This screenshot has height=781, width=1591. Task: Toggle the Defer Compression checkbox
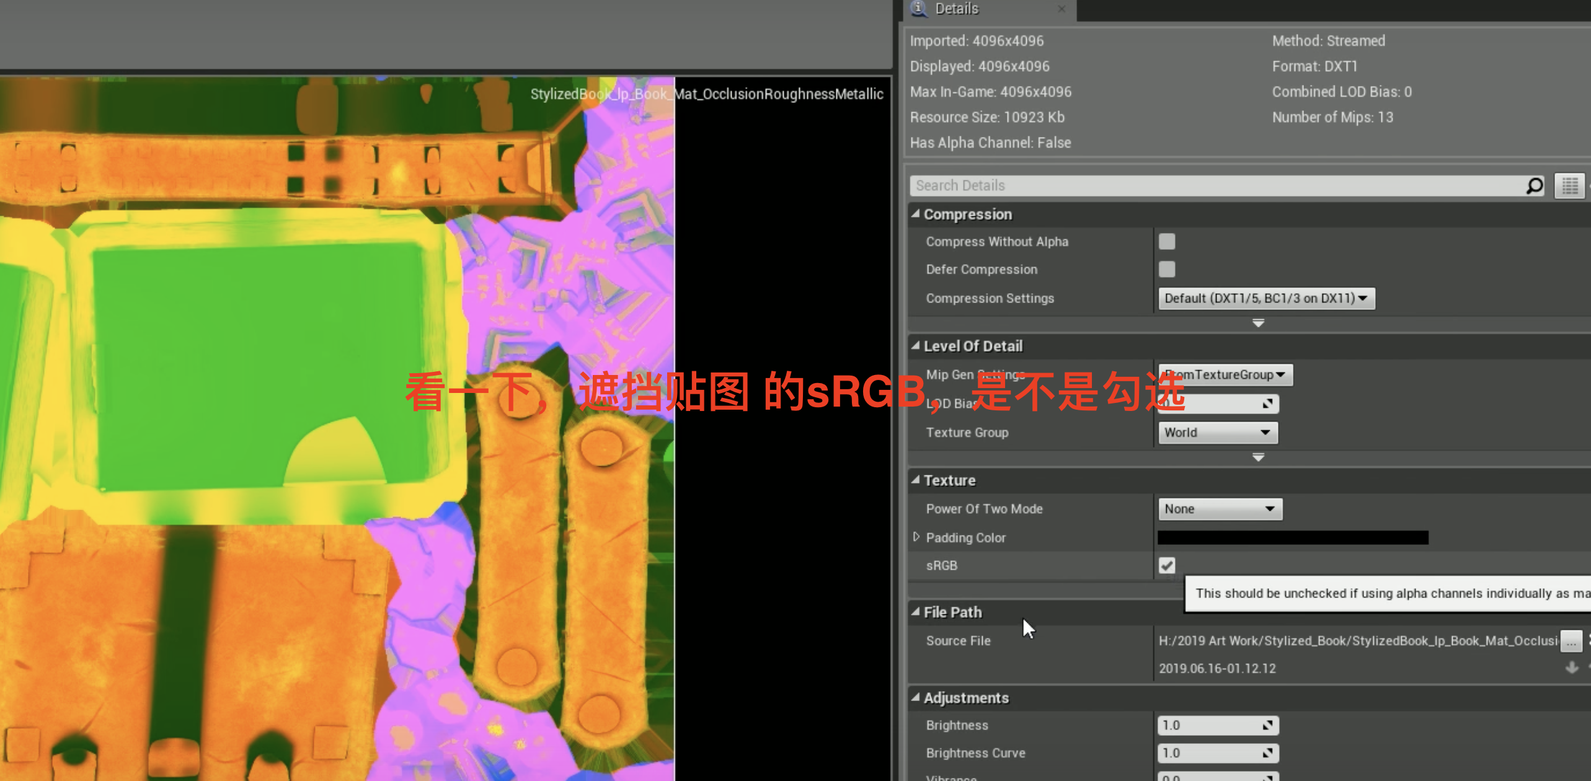click(x=1167, y=270)
